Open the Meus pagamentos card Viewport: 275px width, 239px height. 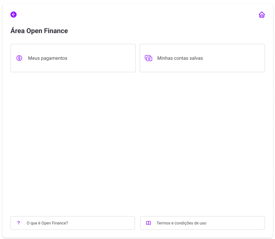pyautogui.click(x=73, y=58)
